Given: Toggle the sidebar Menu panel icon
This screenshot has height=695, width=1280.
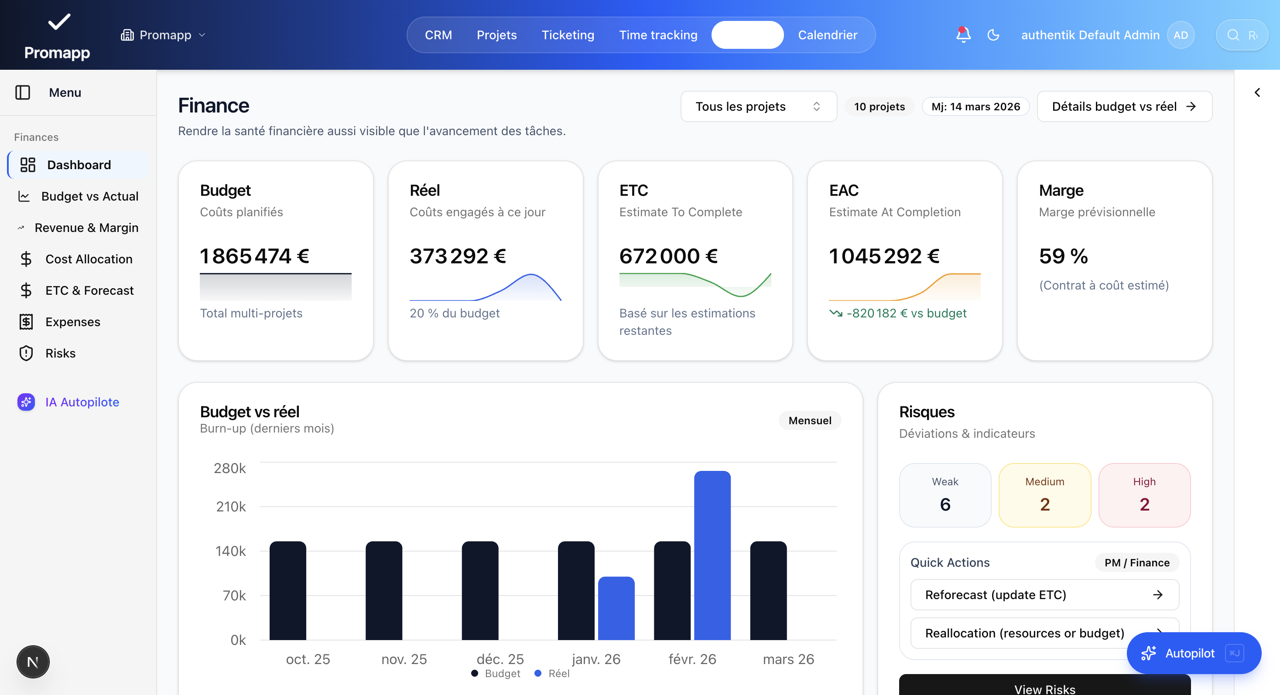Looking at the screenshot, I should click(x=23, y=92).
